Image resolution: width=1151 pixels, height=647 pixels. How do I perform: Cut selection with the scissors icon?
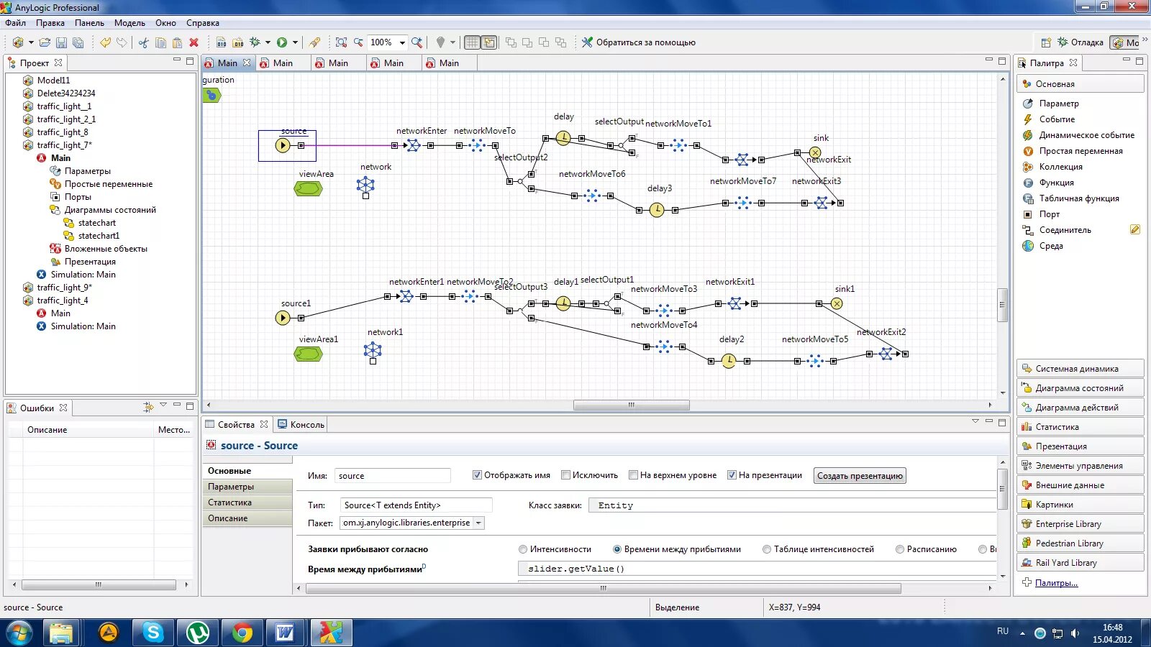(x=143, y=42)
